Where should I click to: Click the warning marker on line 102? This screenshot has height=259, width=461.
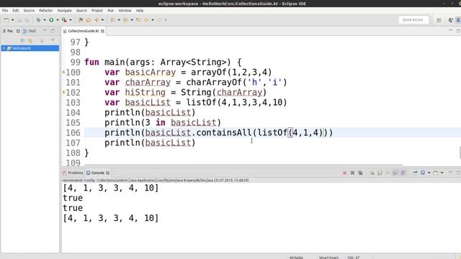pos(63,92)
